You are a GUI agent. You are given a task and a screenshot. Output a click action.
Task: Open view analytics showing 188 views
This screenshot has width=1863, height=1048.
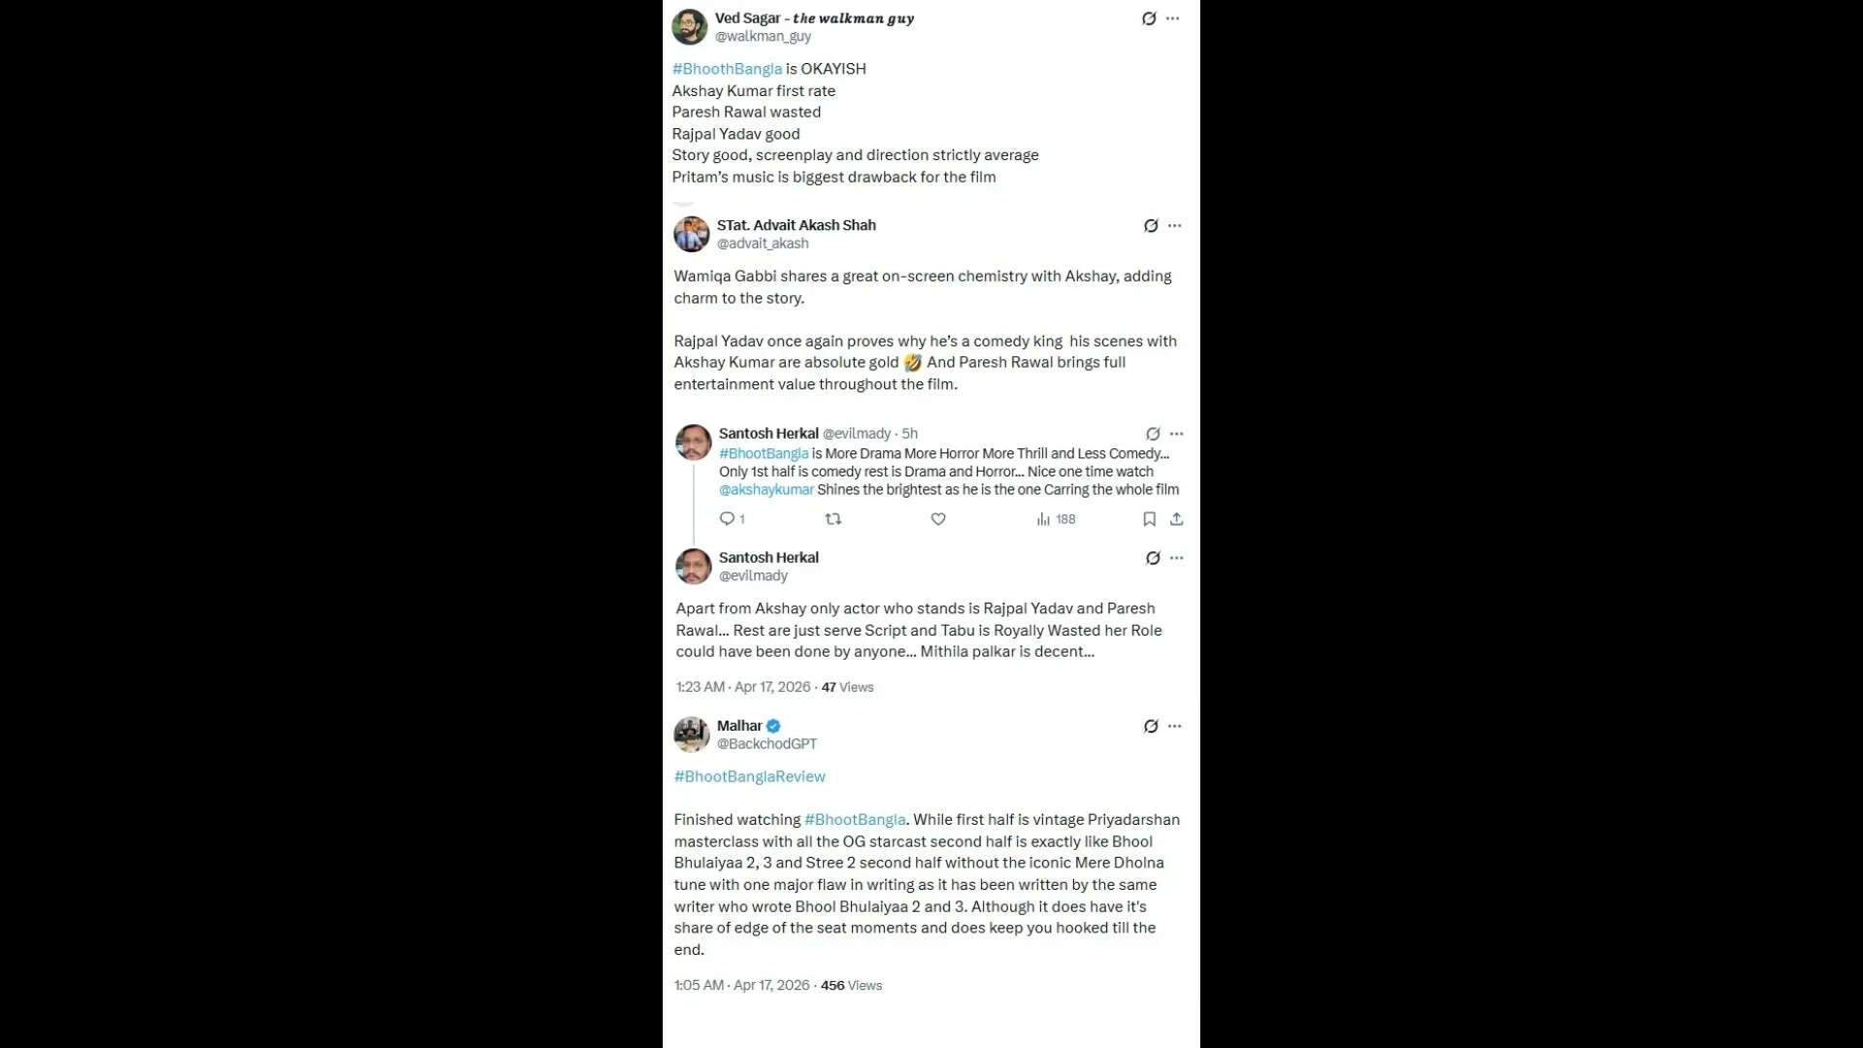tap(1055, 519)
